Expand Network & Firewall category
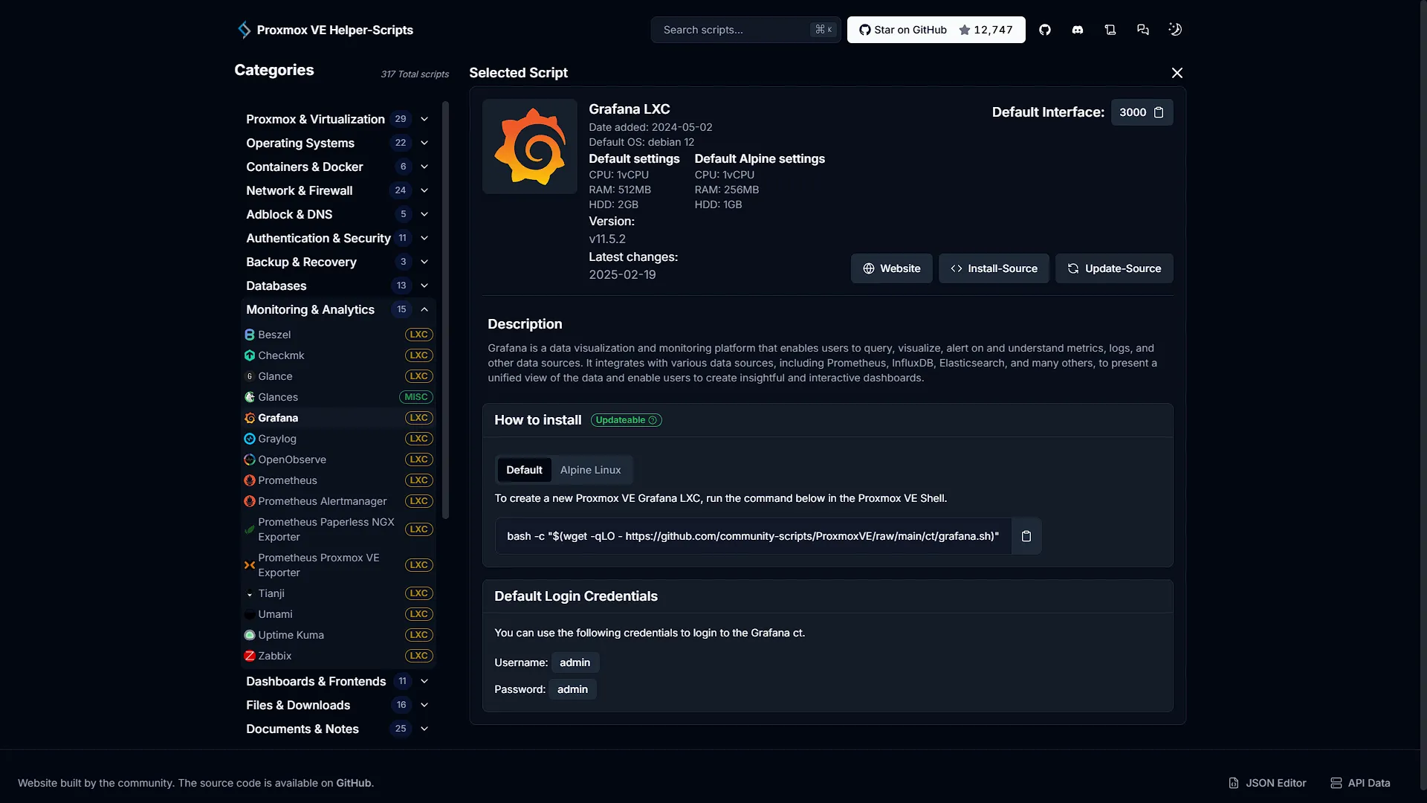The width and height of the screenshot is (1427, 803). click(338, 190)
